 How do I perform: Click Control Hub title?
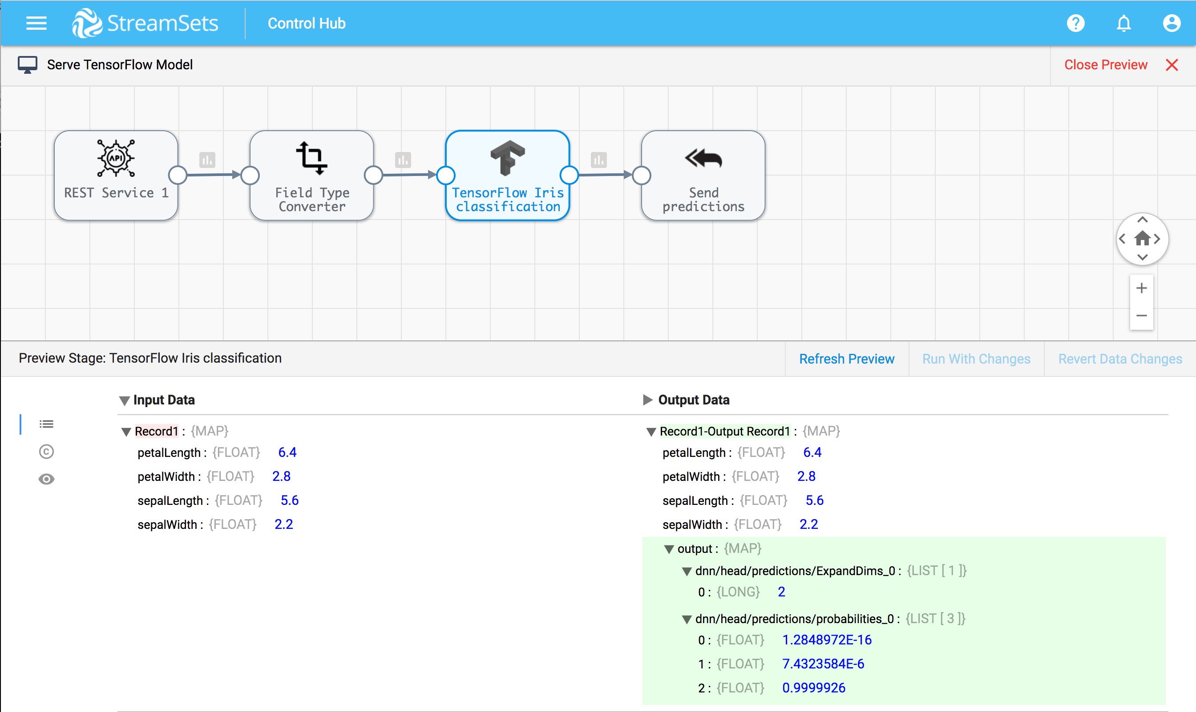tap(307, 23)
